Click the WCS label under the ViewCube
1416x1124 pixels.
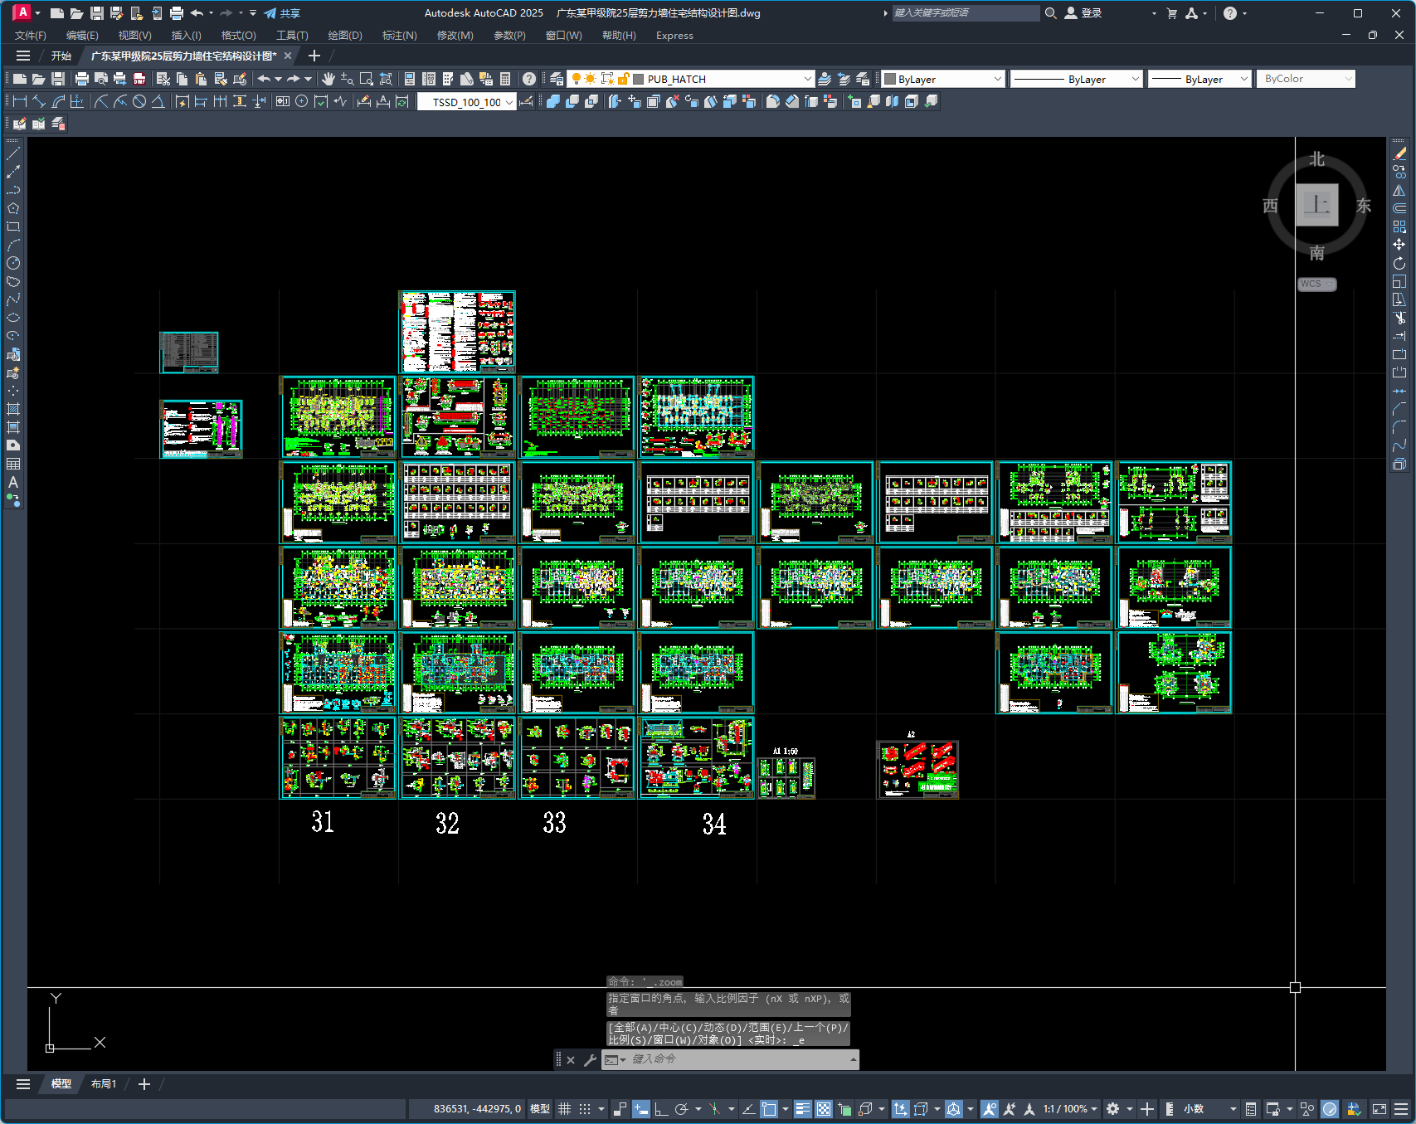[x=1316, y=284]
